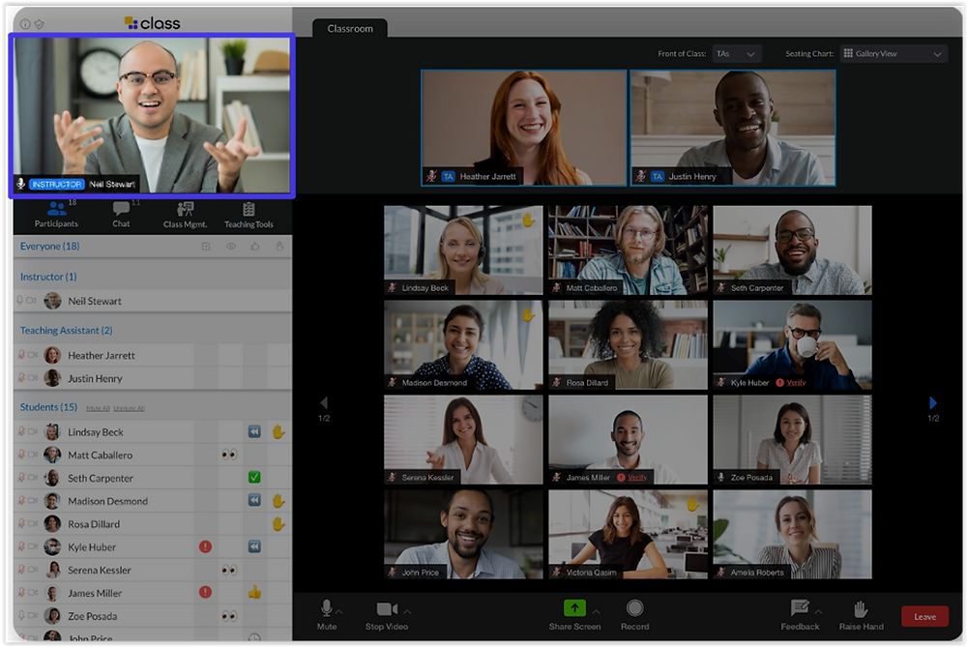The width and height of the screenshot is (967, 647).
Task: Go to previous gallery page arrow
Action: [x=324, y=402]
